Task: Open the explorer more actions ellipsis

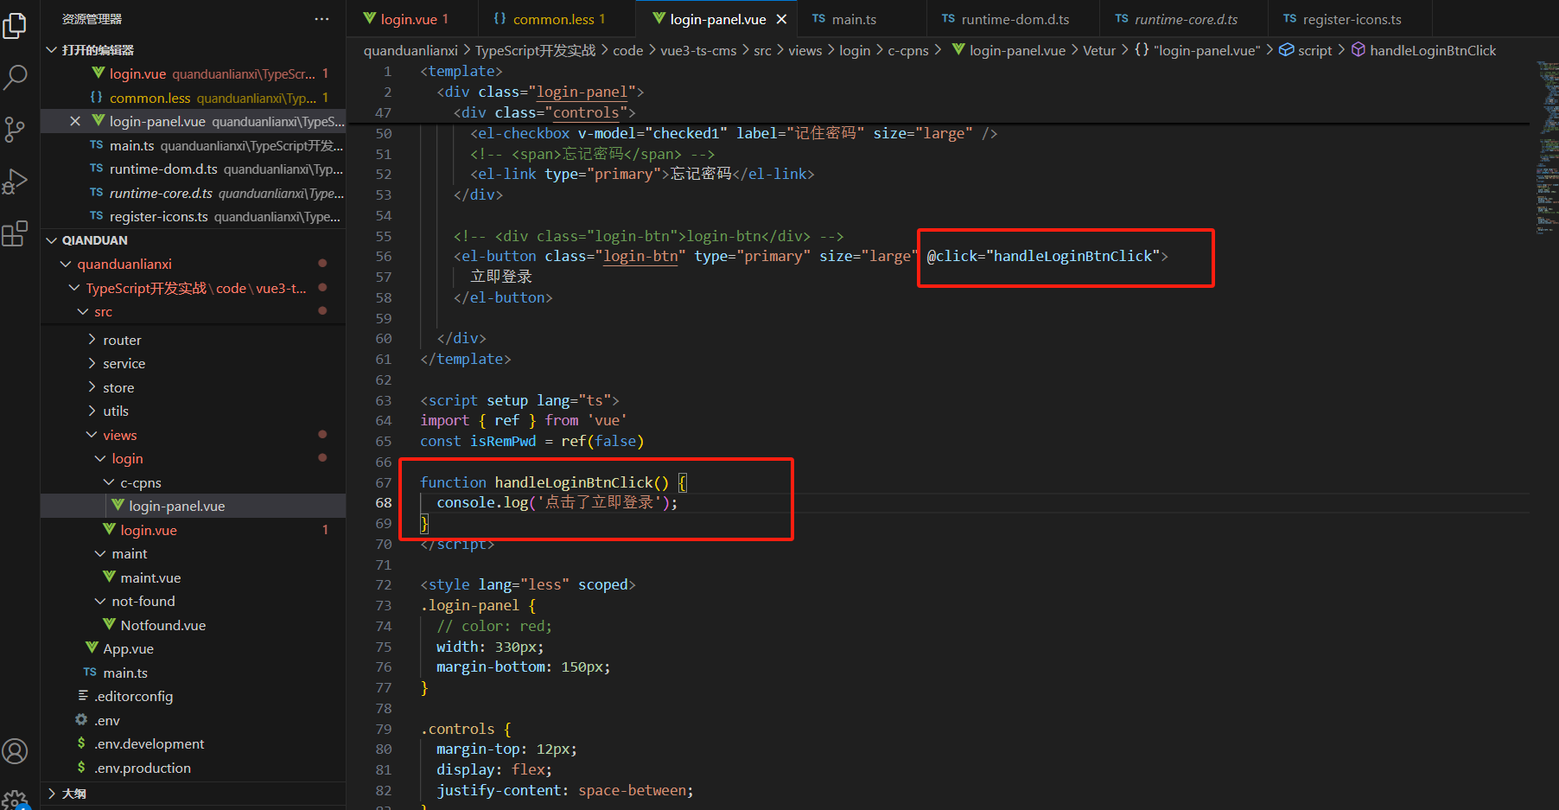Action: (321, 19)
